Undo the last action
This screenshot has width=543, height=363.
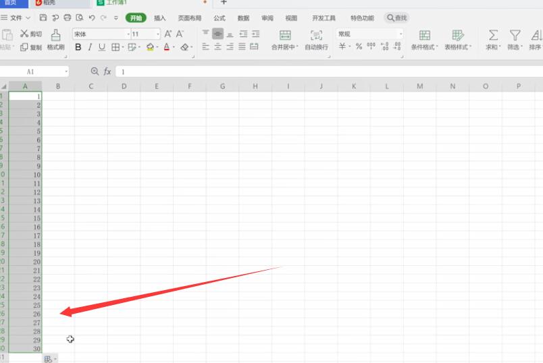92,18
